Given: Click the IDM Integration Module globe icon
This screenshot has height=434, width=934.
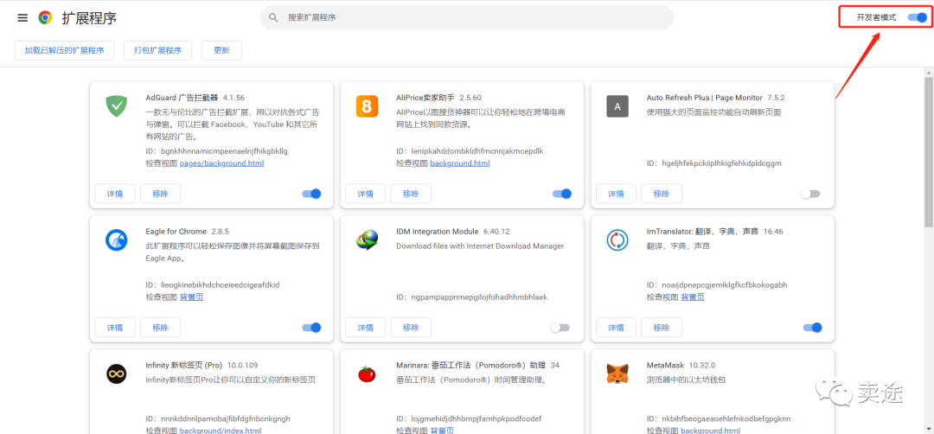Looking at the screenshot, I should pyautogui.click(x=367, y=240).
